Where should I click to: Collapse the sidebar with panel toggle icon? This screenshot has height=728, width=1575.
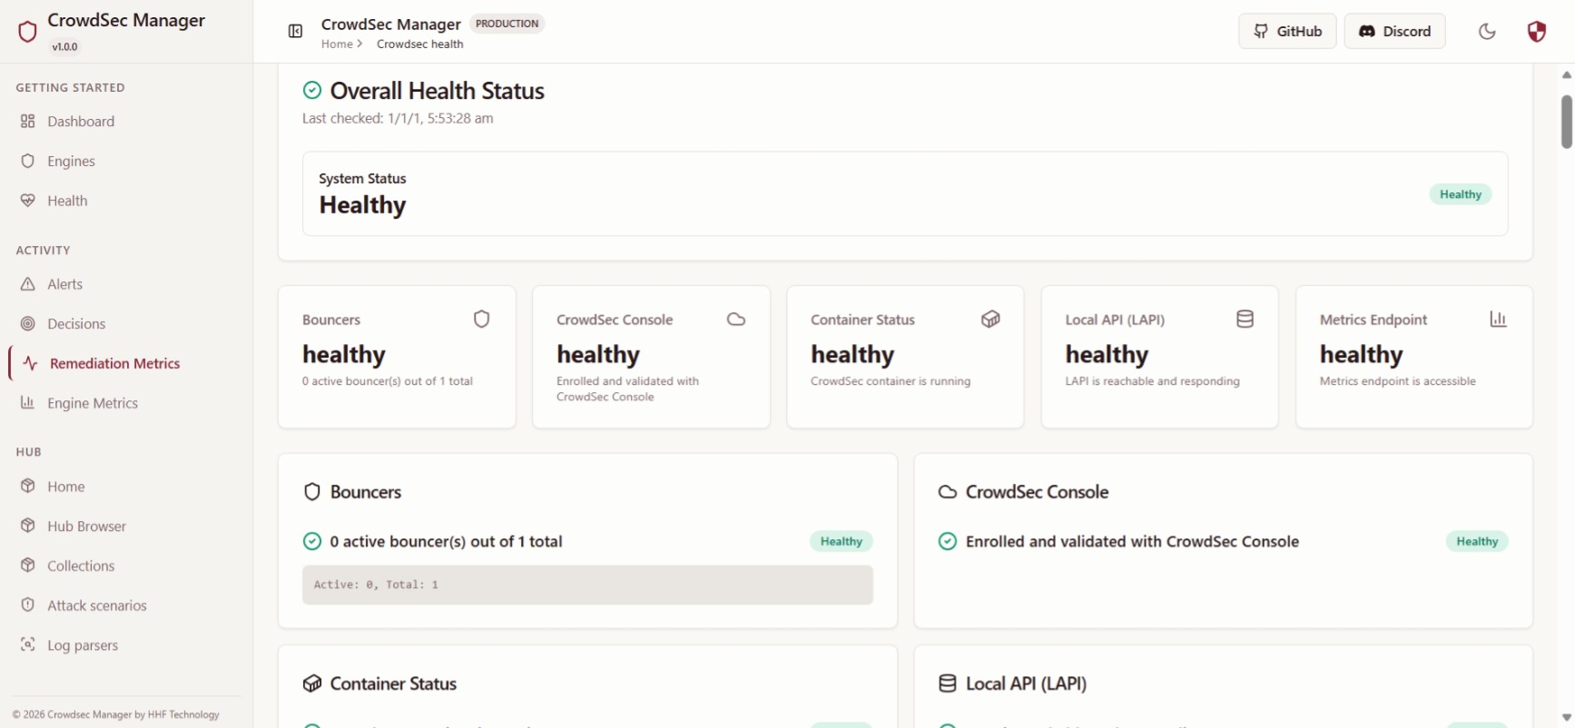point(295,32)
